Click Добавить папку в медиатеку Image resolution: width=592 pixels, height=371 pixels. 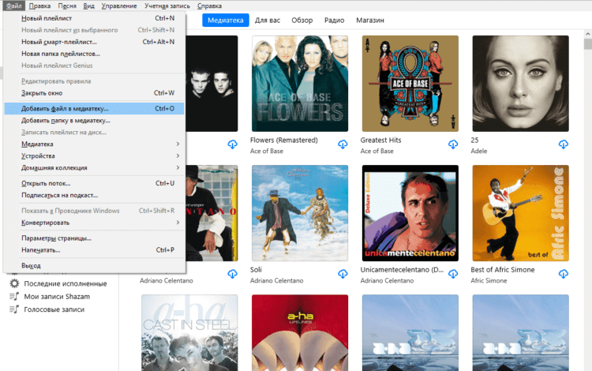94,121
